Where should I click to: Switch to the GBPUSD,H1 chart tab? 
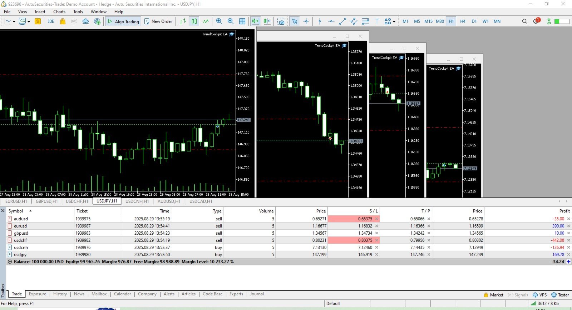click(46, 201)
